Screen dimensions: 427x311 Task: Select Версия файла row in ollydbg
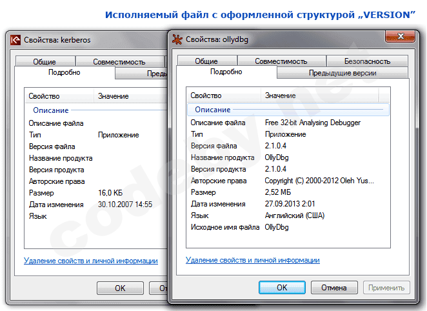pos(288,146)
